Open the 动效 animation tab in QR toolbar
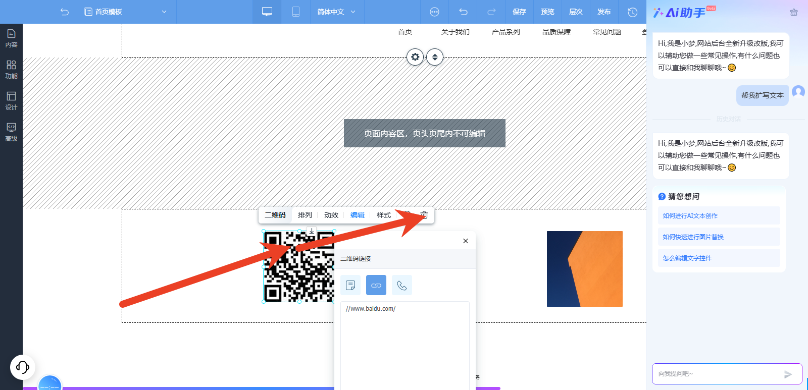 point(331,215)
